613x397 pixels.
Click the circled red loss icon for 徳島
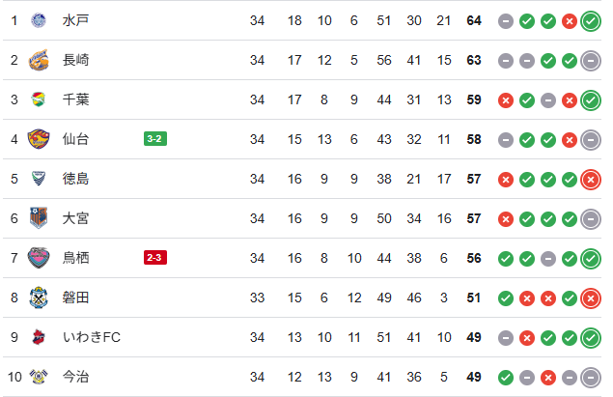(x=592, y=179)
